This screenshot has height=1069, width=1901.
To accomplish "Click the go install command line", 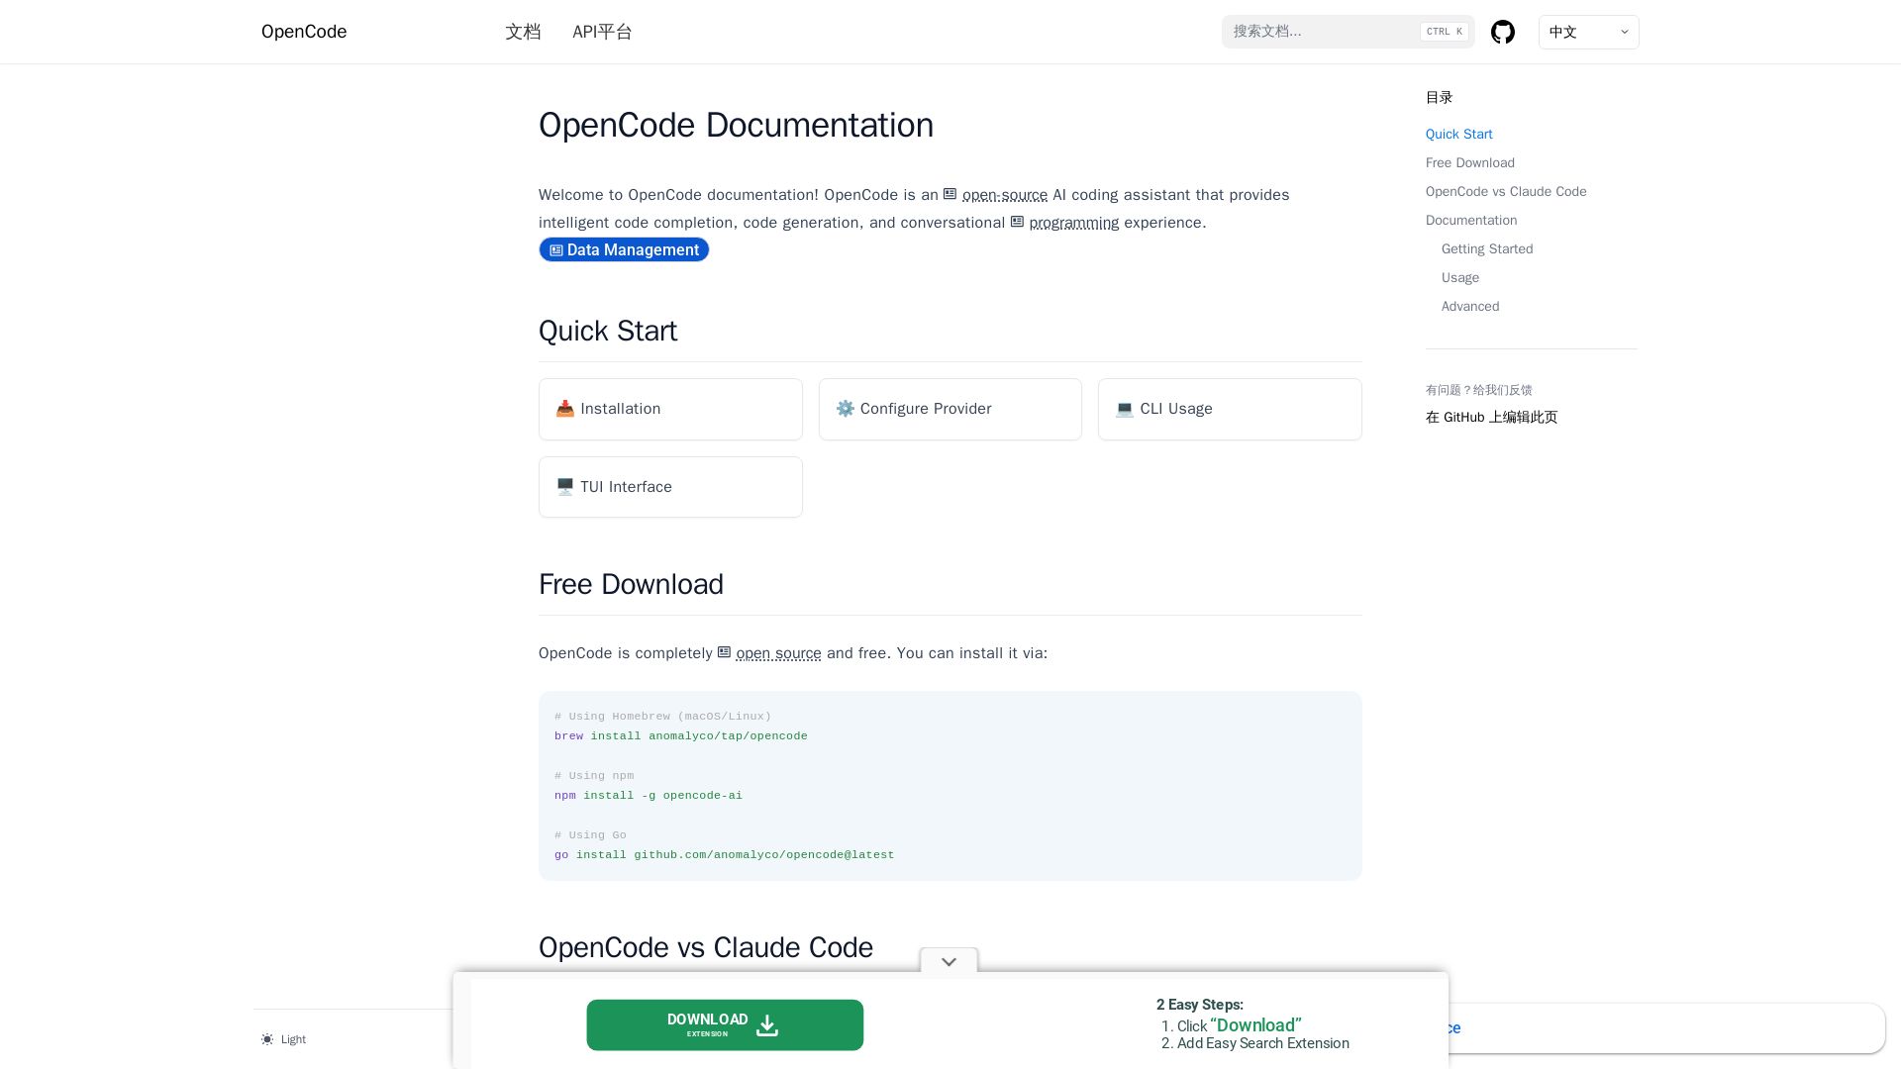I will pos(724,855).
